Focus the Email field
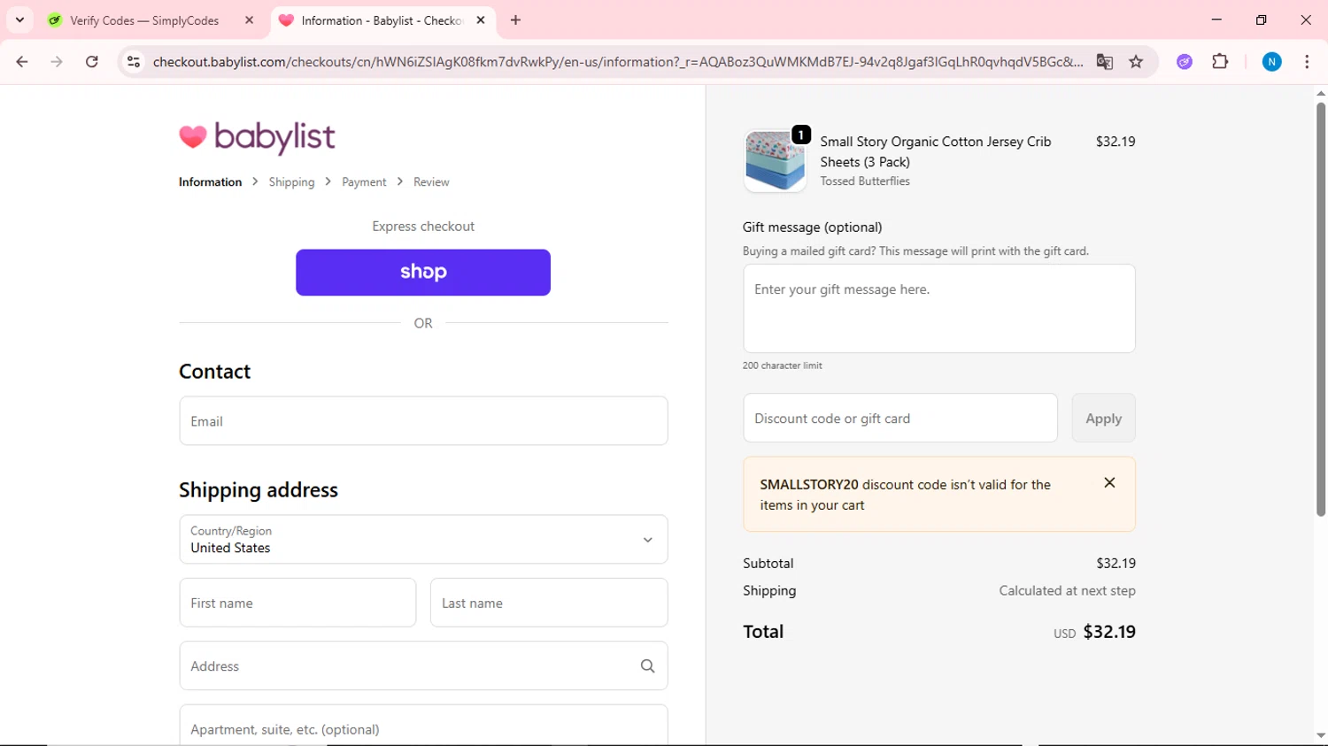Image resolution: width=1328 pixels, height=746 pixels. point(423,421)
